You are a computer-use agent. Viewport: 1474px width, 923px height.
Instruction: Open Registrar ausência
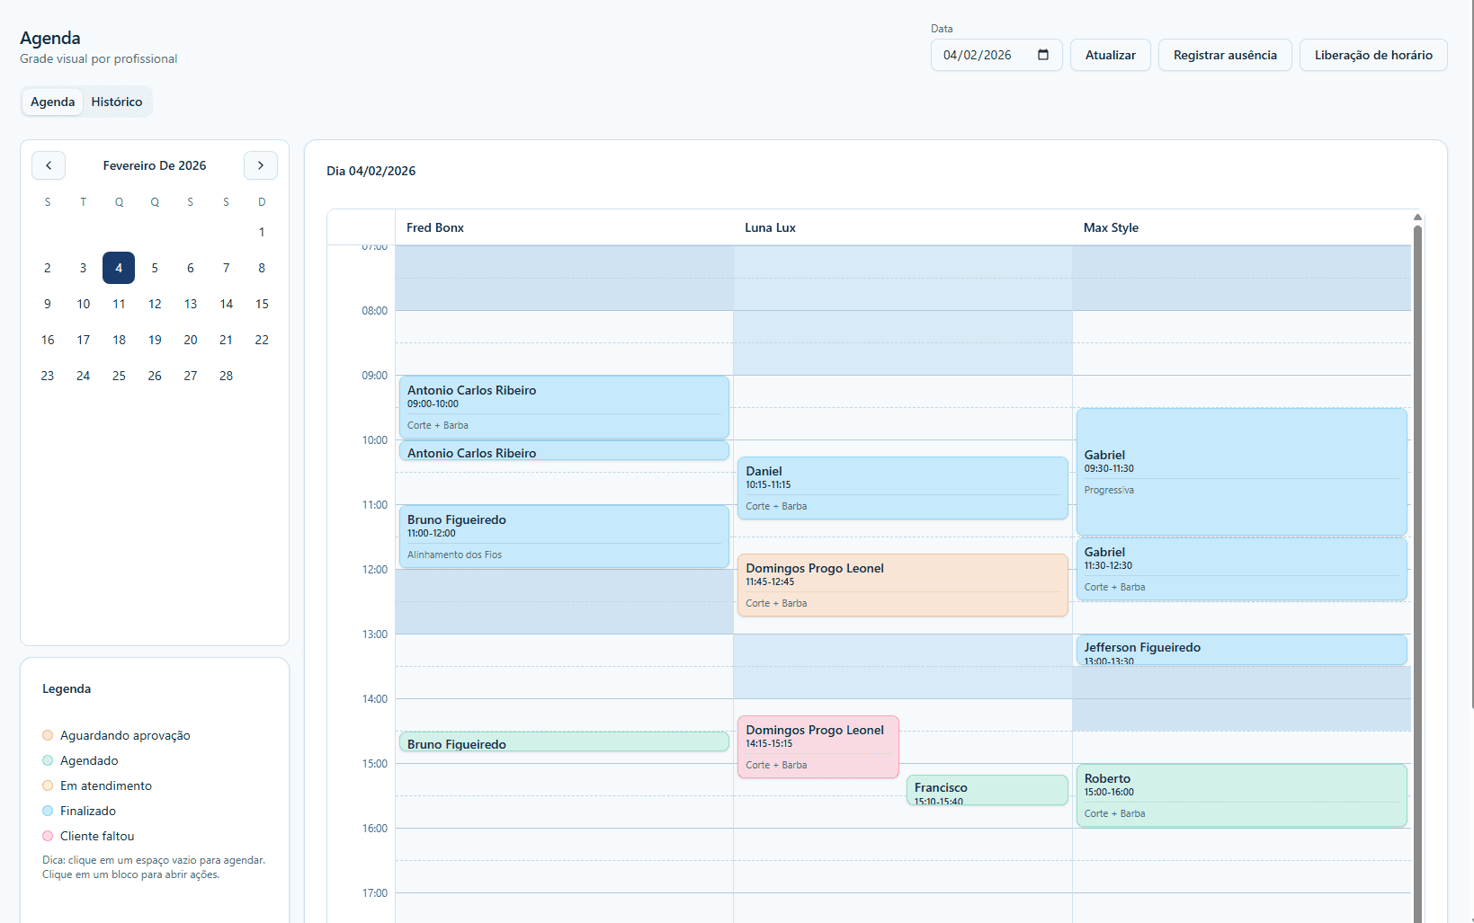tap(1224, 55)
